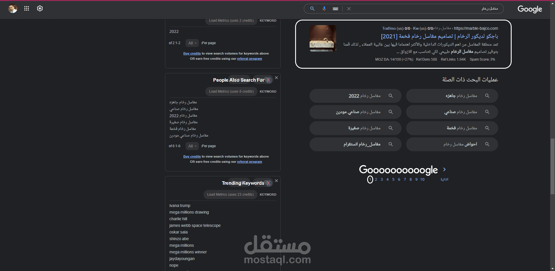Click shinzo abe trending keyword
555x271 pixels.
(x=179, y=239)
